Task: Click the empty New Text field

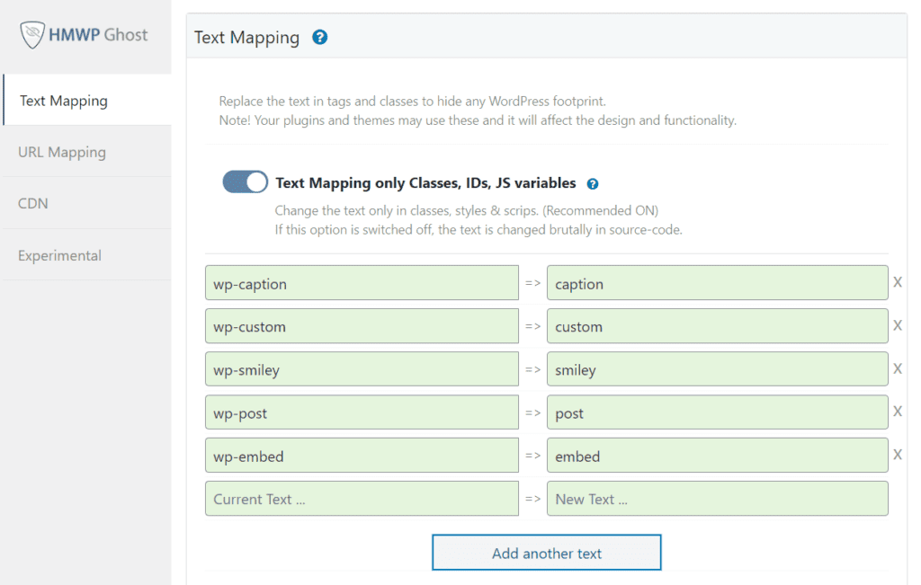Action: click(x=717, y=499)
